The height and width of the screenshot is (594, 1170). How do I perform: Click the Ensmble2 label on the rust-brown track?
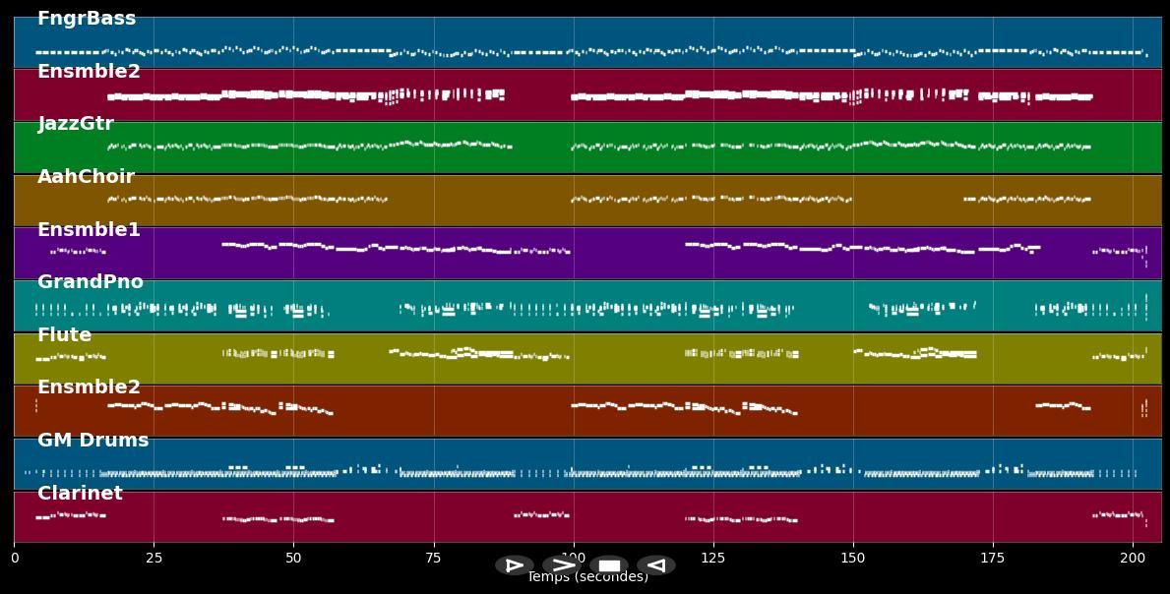[x=89, y=387]
